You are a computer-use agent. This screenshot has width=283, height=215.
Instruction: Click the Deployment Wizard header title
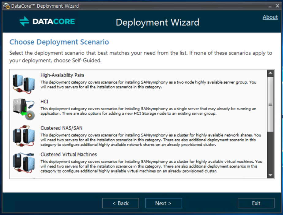tap(157, 22)
